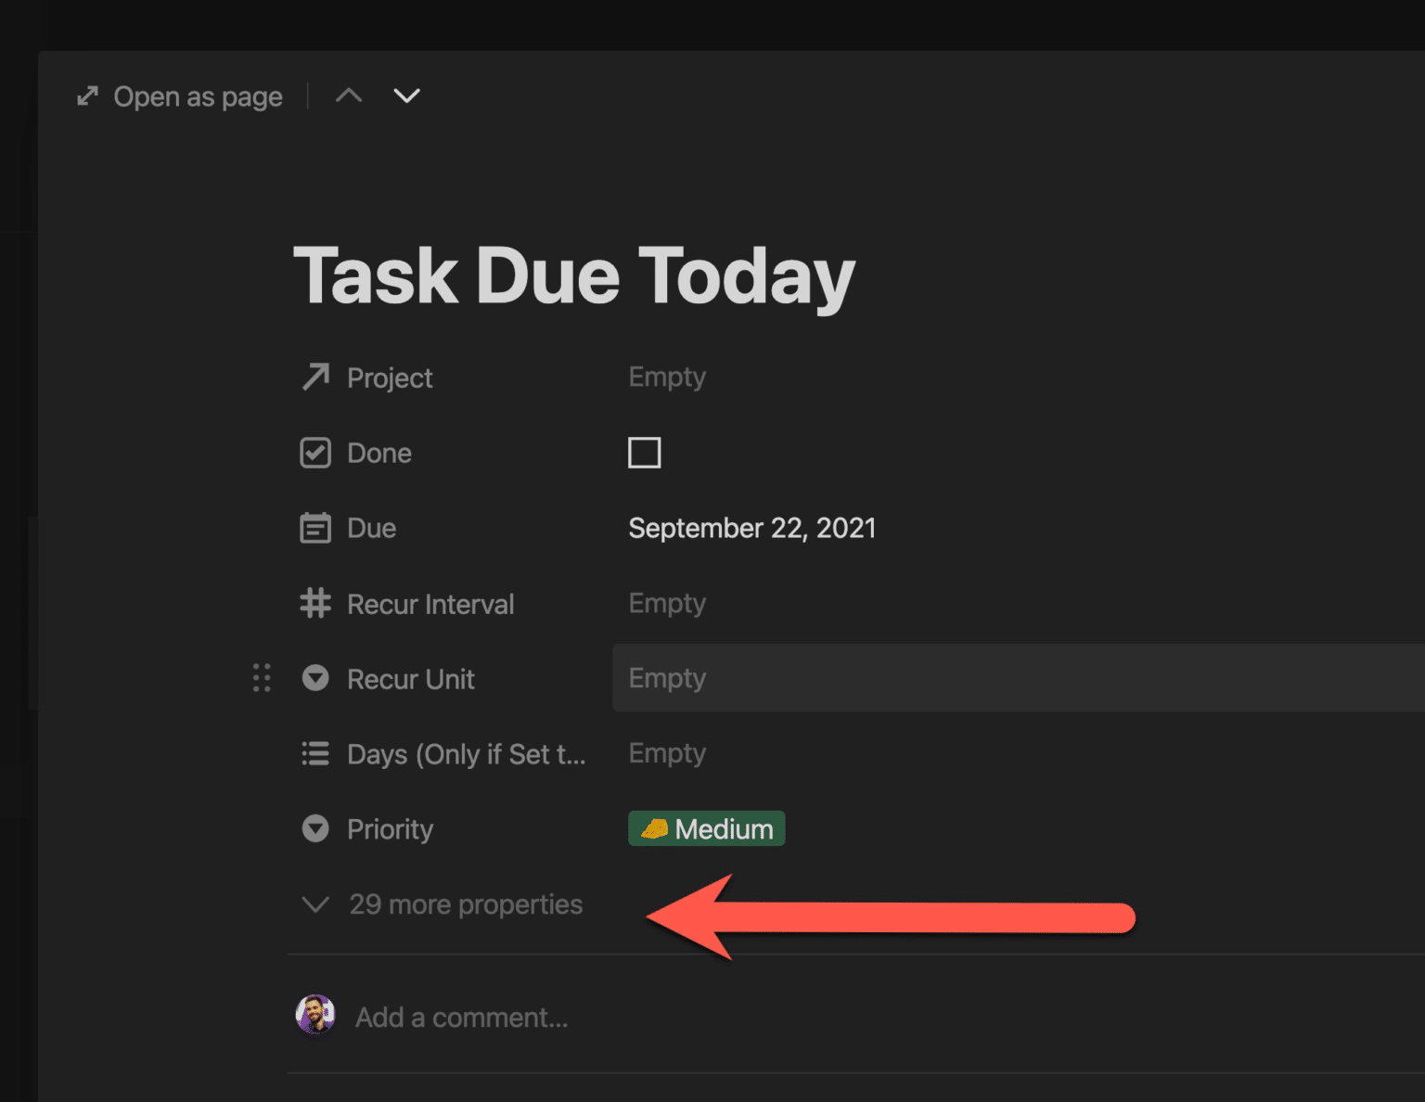Click the Priority select icon
1425x1102 pixels.
tap(315, 828)
